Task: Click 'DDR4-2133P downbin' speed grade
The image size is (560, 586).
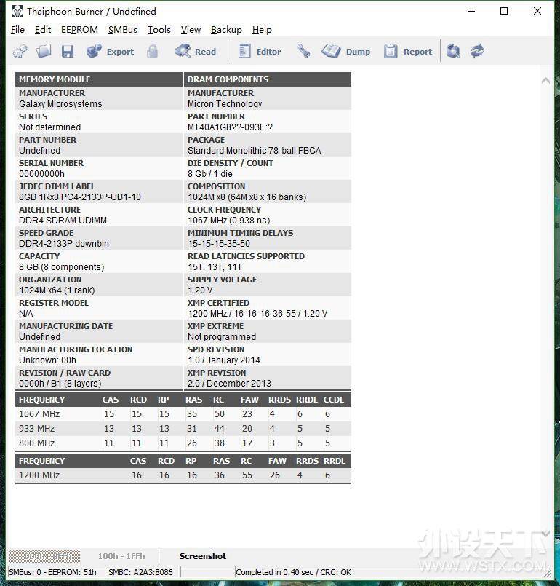Action: click(64, 244)
